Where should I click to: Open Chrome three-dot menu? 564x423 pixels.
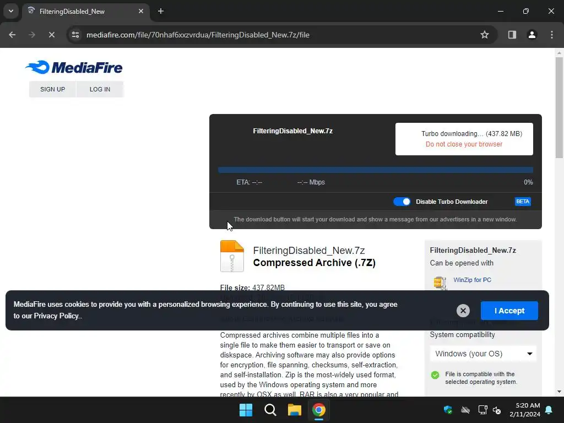(552, 35)
